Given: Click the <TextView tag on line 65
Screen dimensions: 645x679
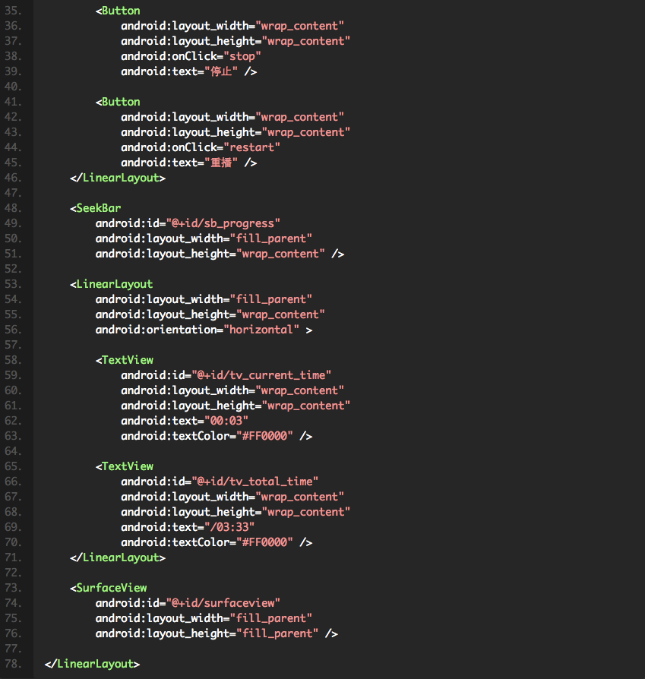Looking at the screenshot, I should tap(125, 466).
